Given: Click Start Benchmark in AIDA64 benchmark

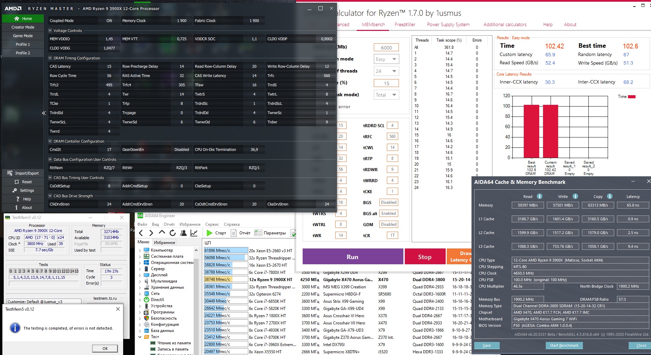Looking at the screenshot, I should pyautogui.click(x=564, y=345).
